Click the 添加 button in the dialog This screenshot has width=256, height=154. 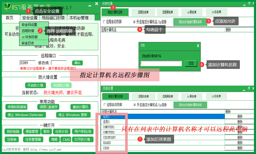coord(191,63)
